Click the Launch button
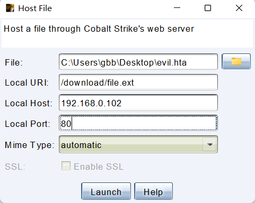The height and width of the screenshot is (203, 255). (x=106, y=191)
